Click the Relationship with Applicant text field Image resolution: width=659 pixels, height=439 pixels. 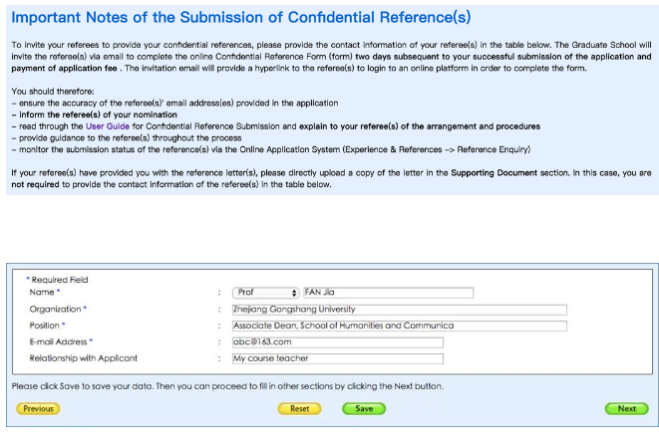click(336, 358)
